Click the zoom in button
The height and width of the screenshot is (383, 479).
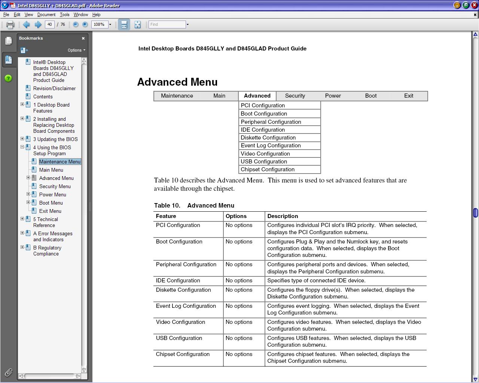[85, 24]
